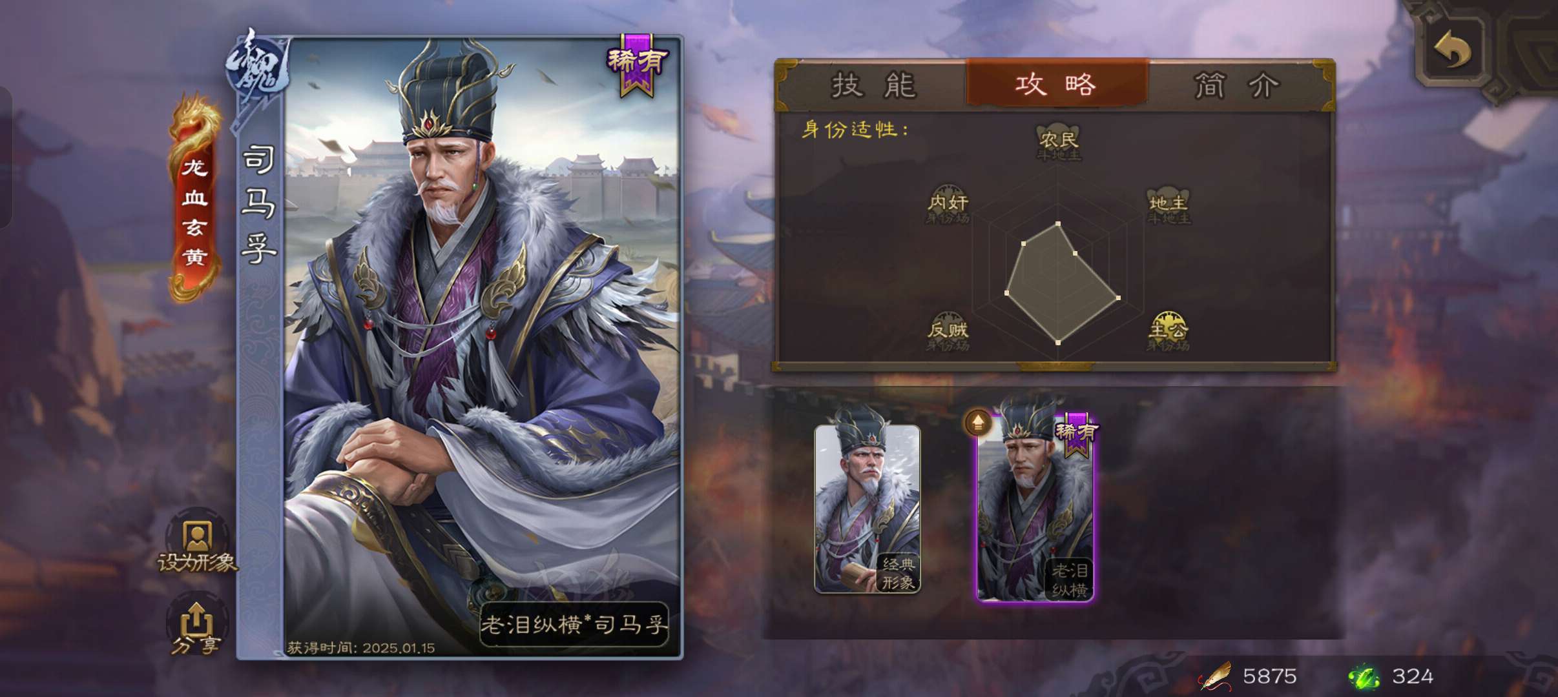
Task: Select the 攻略 tab
Action: (1057, 84)
